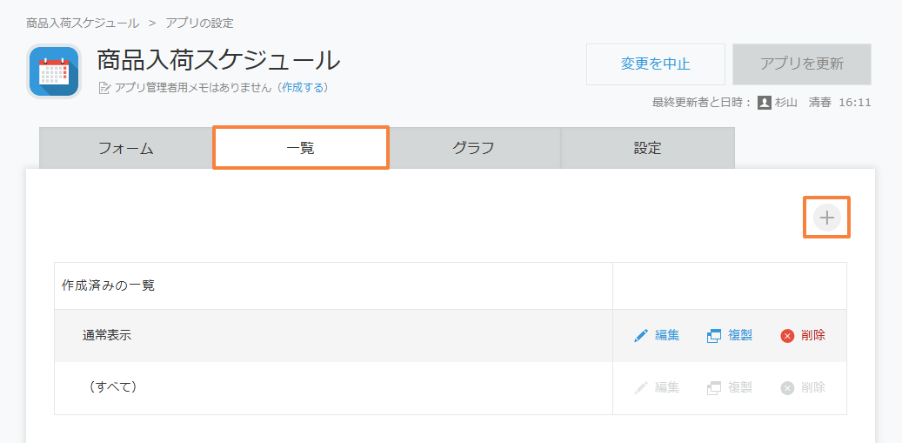
Task: Follow the 商品入荷スケジュール breadcrumb link
Action: (x=83, y=23)
